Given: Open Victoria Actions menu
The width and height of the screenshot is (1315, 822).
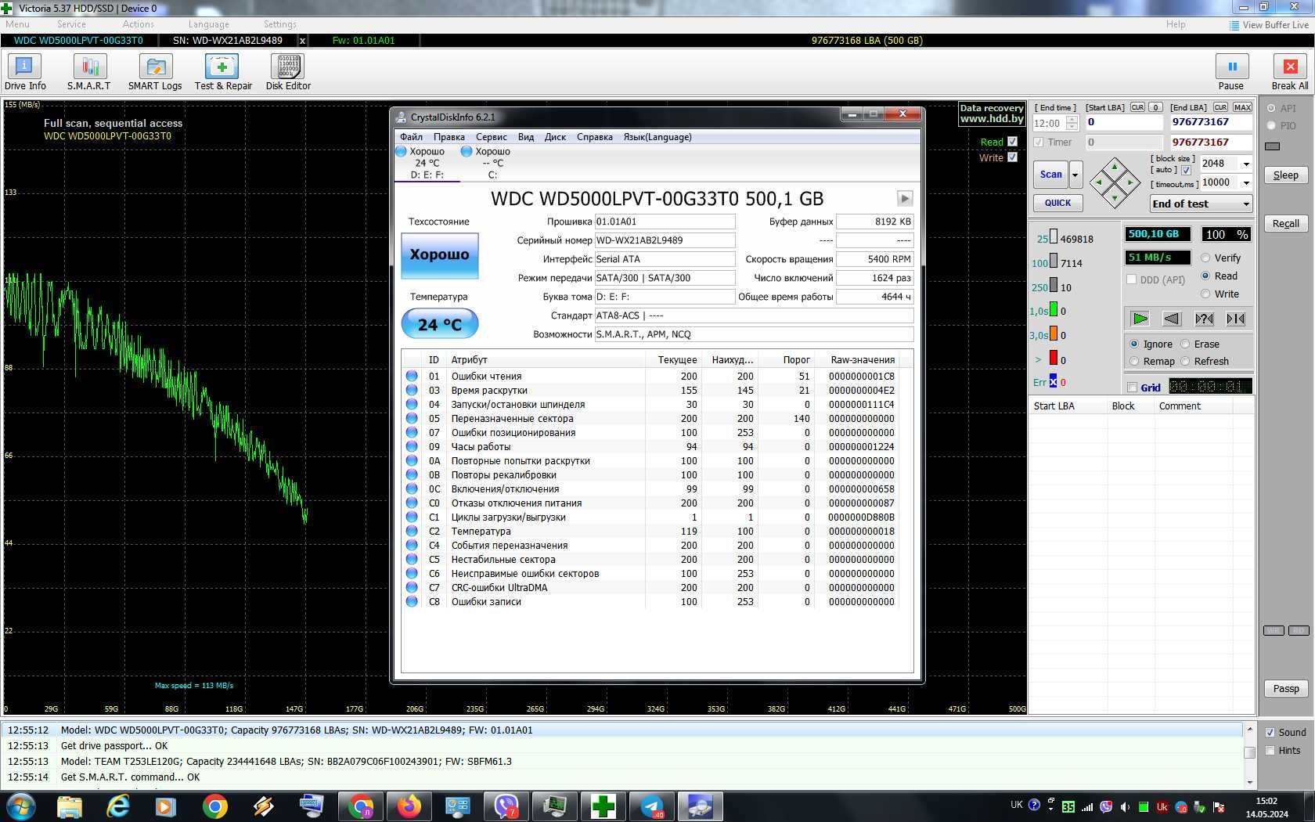Looking at the screenshot, I should click(139, 24).
